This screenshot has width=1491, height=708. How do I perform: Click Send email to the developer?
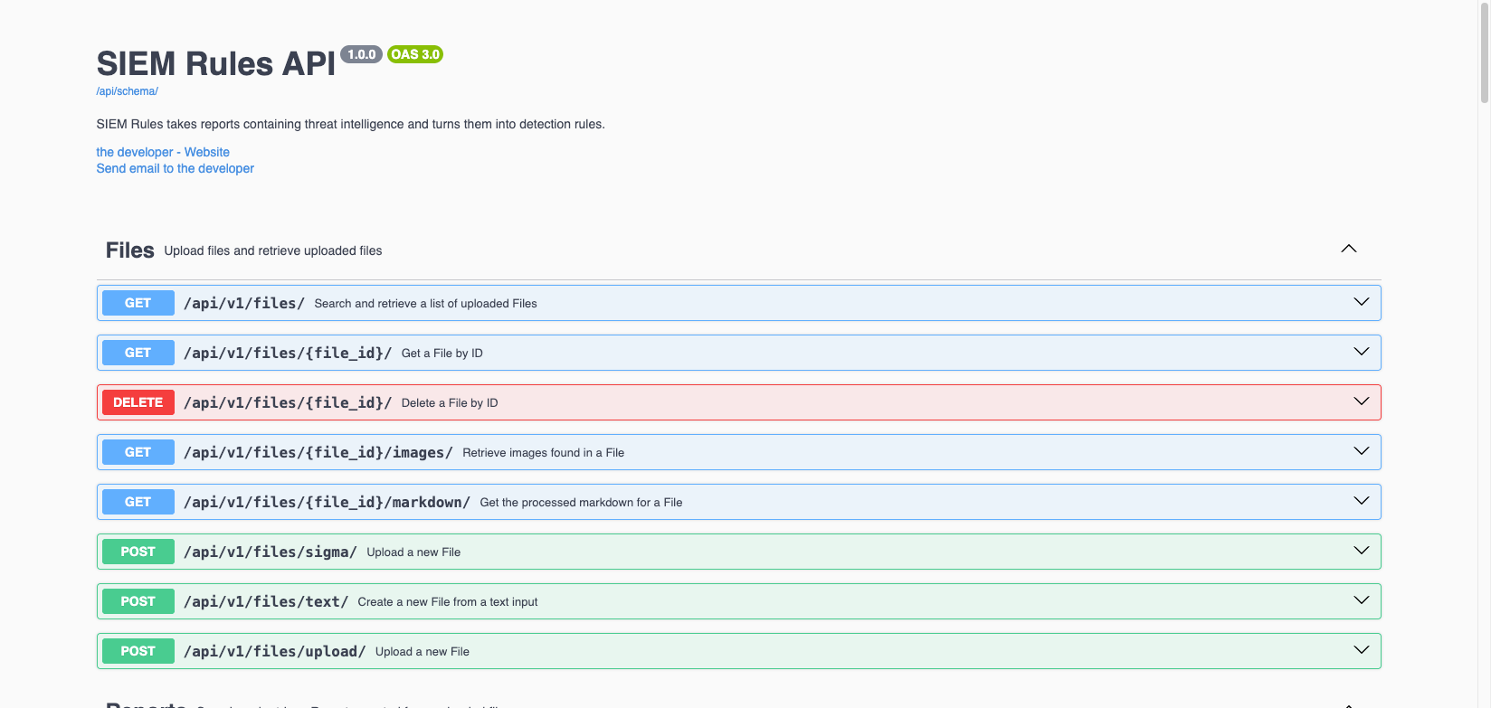click(175, 168)
